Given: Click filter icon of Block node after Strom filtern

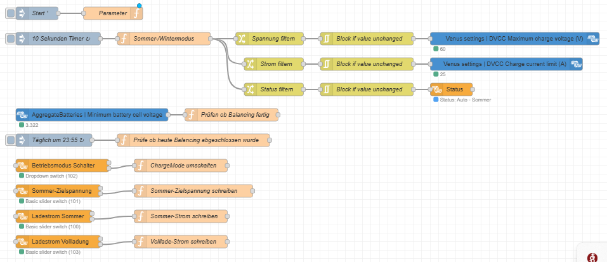Looking at the screenshot, I should click(327, 64).
